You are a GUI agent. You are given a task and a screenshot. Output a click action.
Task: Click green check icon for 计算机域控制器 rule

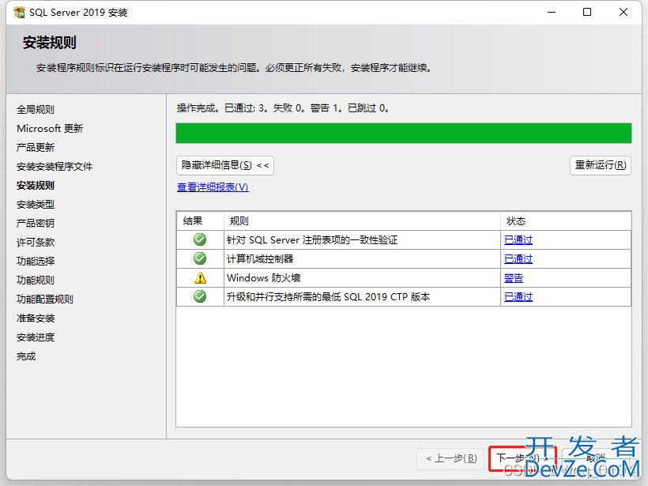(x=200, y=258)
